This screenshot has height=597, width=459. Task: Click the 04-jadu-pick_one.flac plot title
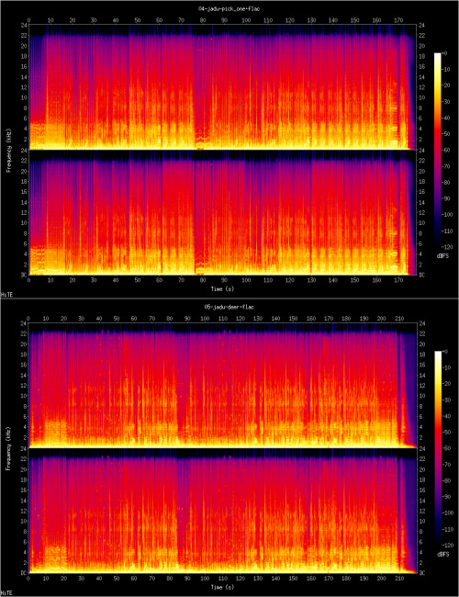[x=229, y=8]
